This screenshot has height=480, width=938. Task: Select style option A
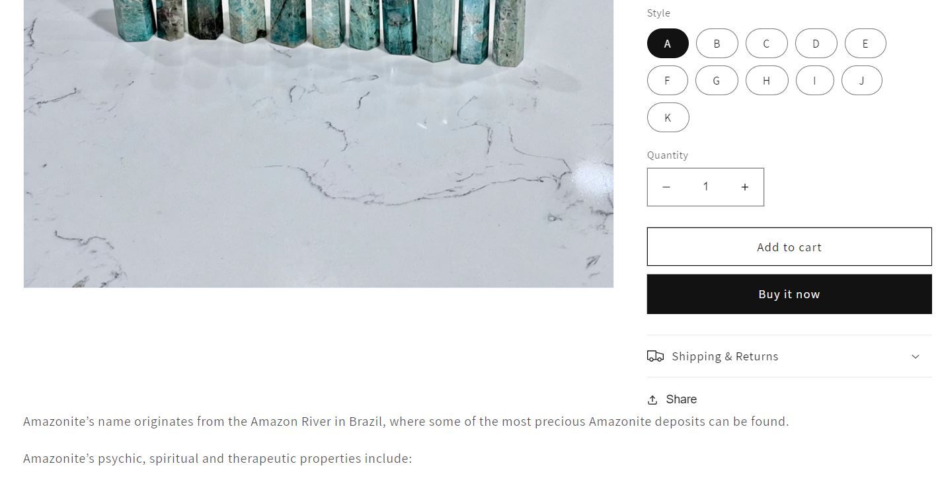pos(668,44)
